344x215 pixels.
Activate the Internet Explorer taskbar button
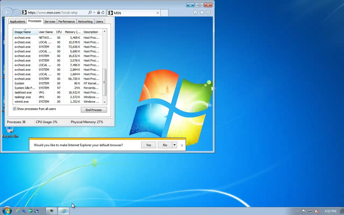pos(64,211)
